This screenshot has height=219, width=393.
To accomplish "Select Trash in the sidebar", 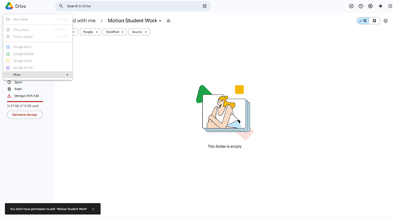I will point(18,89).
